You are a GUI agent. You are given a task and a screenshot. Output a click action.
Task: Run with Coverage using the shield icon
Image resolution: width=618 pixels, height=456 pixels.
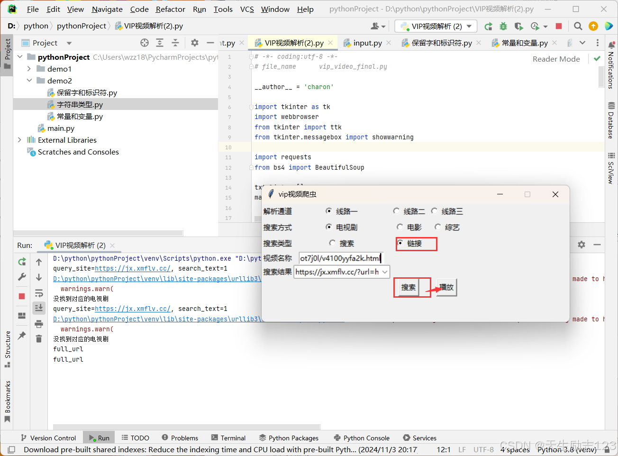(x=519, y=27)
